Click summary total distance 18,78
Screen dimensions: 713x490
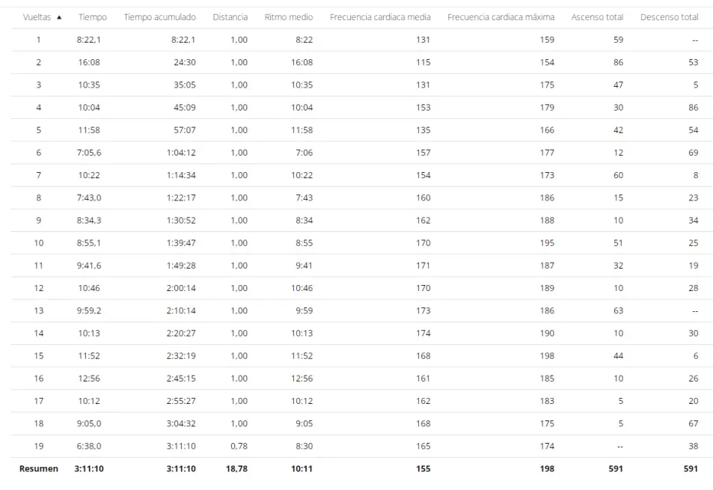pyautogui.click(x=237, y=469)
